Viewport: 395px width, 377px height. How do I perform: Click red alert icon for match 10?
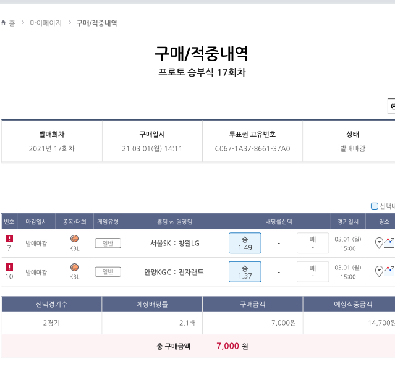point(9,267)
